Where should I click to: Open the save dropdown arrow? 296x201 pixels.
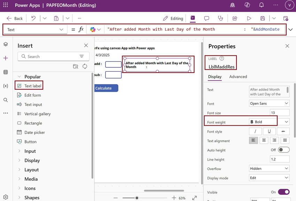click(x=274, y=18)
